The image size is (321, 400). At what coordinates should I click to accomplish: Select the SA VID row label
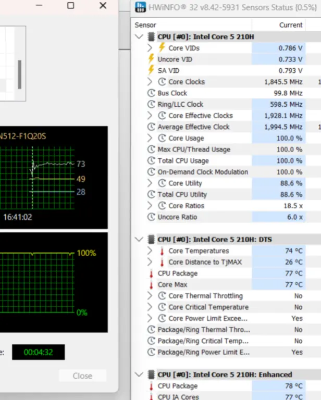pyautogui.click(x=168, y=70)
